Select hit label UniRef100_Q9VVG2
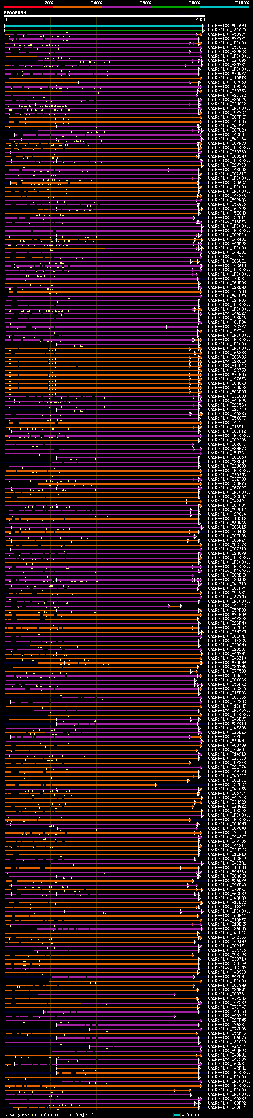 pos(227,113)
